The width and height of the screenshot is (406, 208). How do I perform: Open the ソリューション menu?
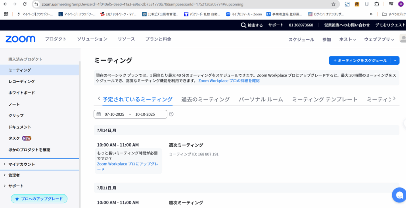click(x=92, y=39)
